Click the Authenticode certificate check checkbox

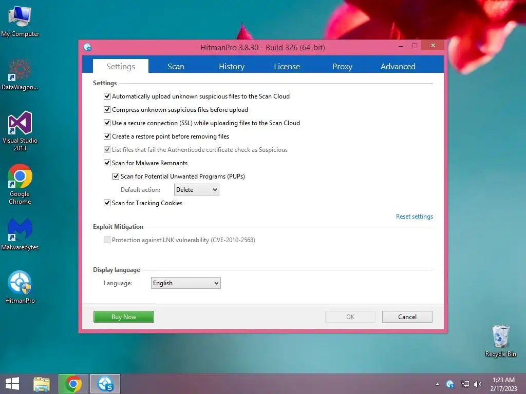click(x=107, y=149)
